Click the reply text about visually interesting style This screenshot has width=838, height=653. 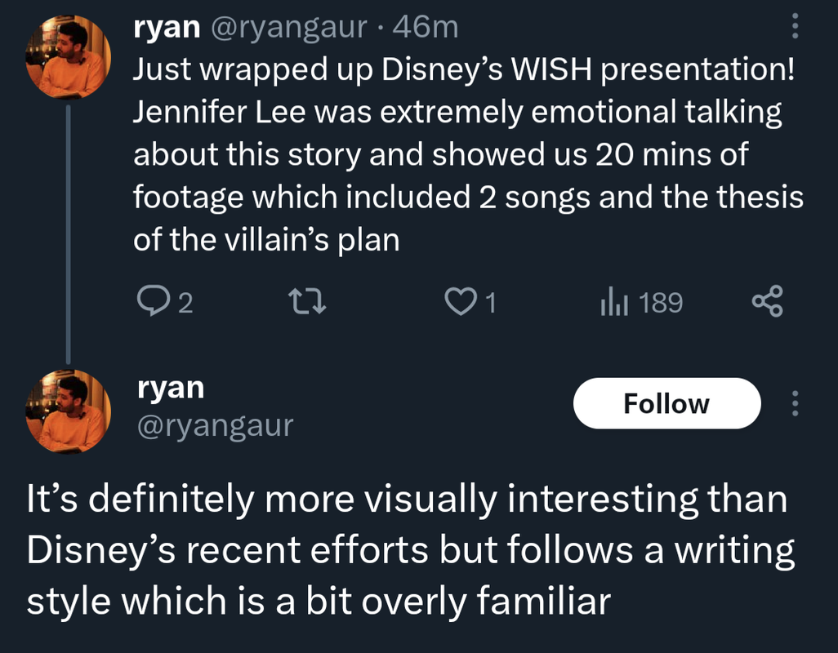click(x=408, y=549)
